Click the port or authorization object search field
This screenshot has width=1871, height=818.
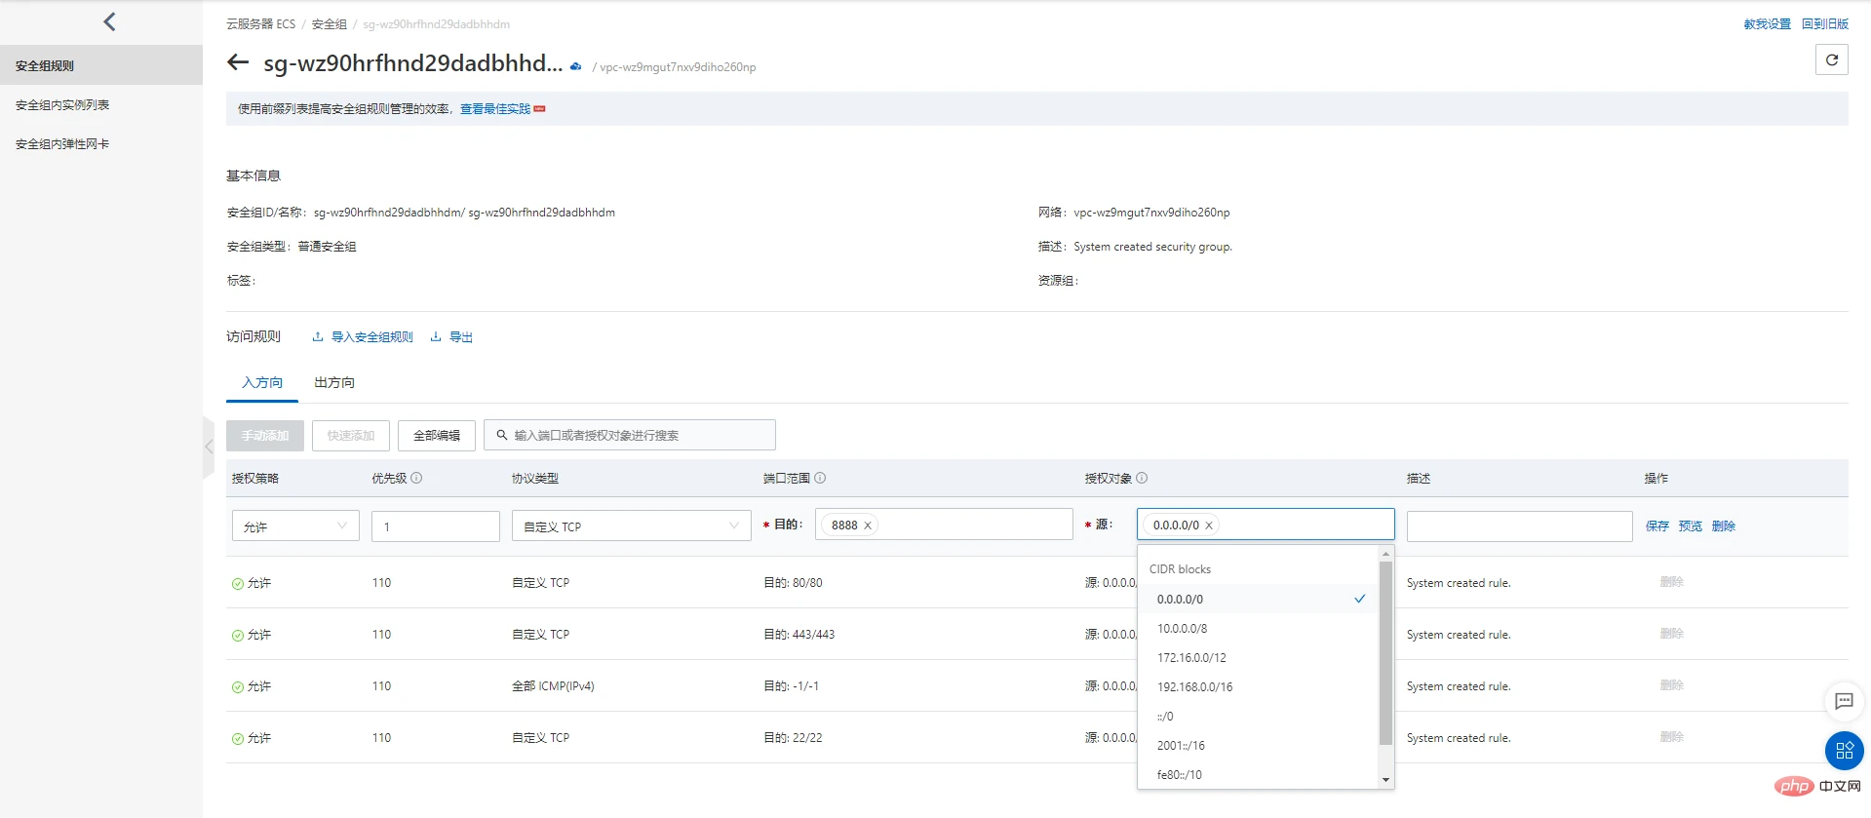point(630,435)
